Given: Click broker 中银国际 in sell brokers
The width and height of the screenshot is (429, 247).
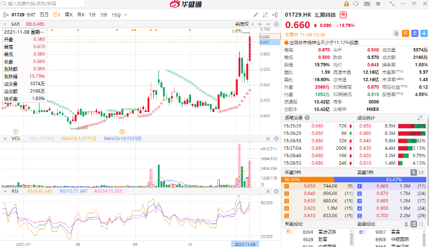Looking at the screenshot, I should [x=400, y=240].
